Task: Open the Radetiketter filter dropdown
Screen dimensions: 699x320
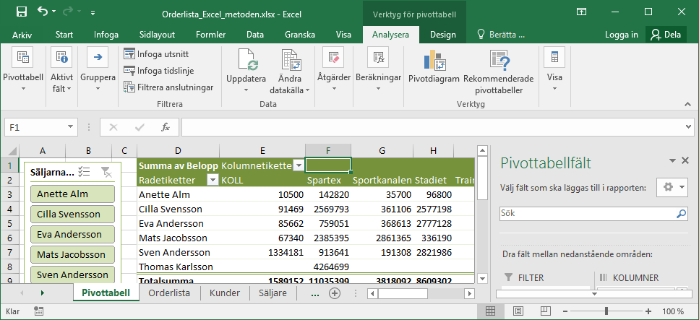Action: click(x=213, y=180)
